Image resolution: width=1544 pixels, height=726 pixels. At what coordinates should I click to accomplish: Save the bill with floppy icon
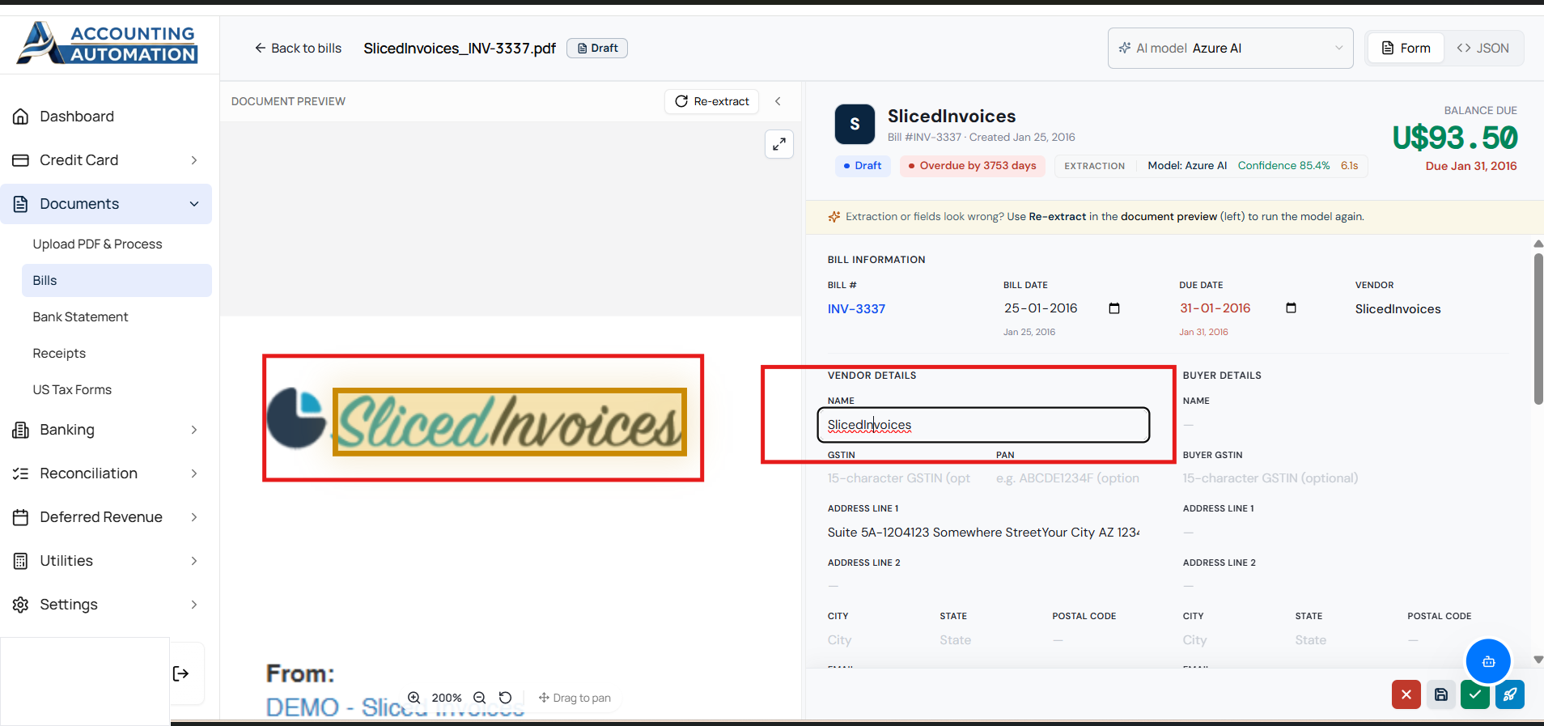pyautogui.click(x=1441, y=694)
